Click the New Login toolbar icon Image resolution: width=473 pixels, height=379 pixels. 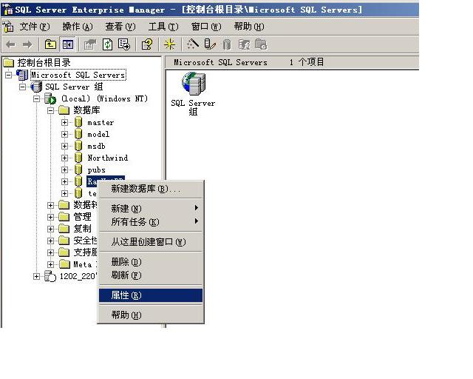tap(244, 44)
